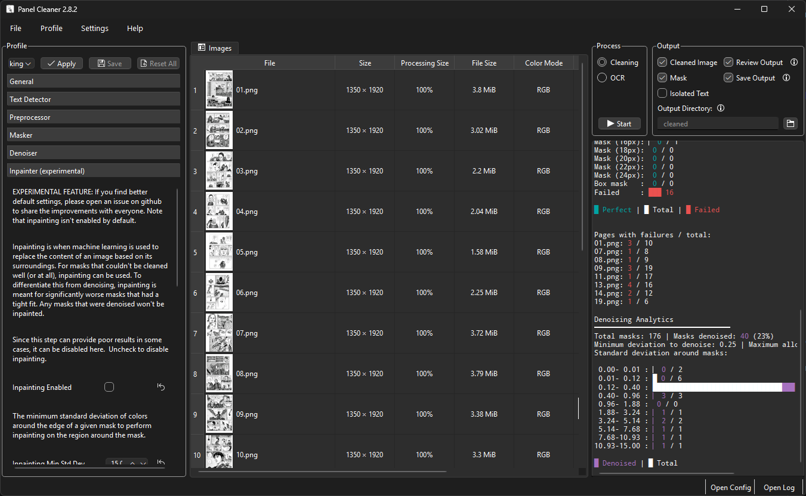Reset Inpainting Enabled to default
Viewport: 806px width, 496px height.
tap(160, 387)
